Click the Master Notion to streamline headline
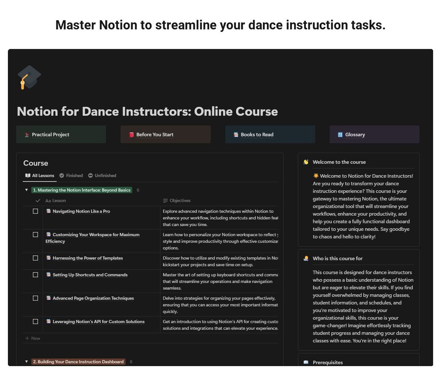Screen dimensions: 441x374 click(x=220, y=25)
